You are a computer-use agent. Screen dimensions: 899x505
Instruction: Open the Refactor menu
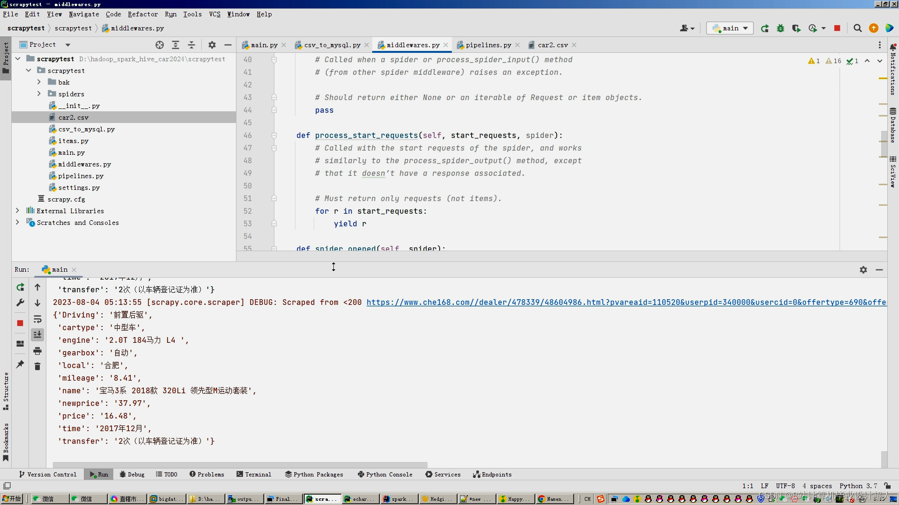142,14
